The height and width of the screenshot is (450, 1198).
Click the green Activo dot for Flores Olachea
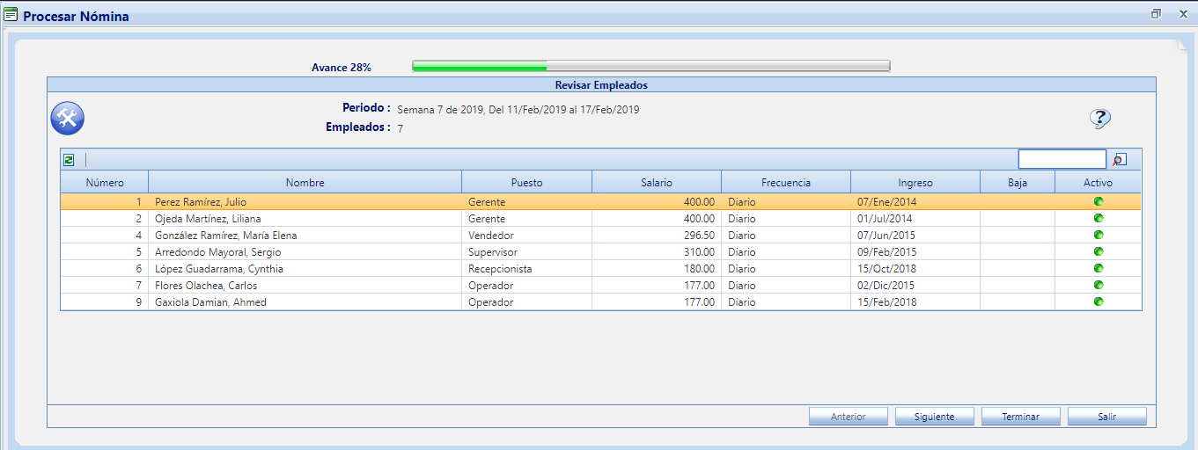pyautogui.click(x=1098, y=285)
